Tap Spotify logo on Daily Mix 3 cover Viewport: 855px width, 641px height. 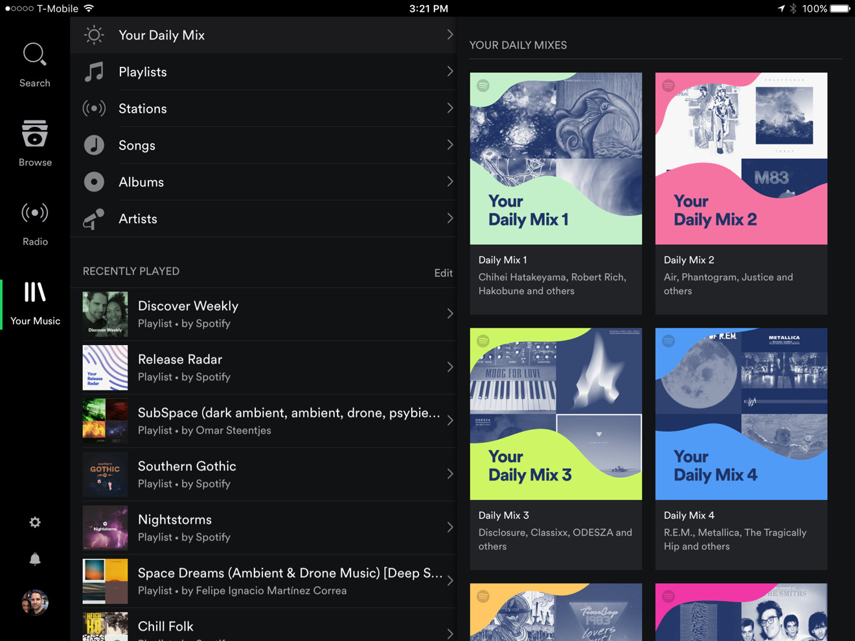(x=483, y=341)
